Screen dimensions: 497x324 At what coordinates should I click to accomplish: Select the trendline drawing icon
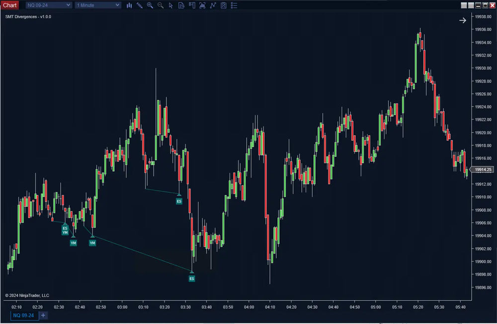tap(213, 5)
